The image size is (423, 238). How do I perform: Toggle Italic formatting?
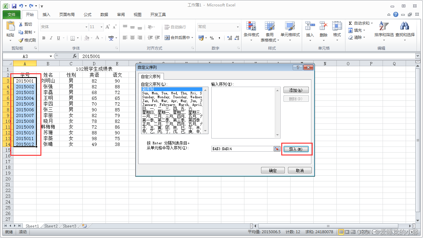(51, 38)
